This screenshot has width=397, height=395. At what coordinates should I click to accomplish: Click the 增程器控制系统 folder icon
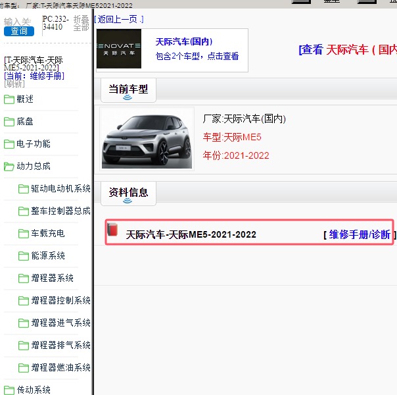point(24,300)
